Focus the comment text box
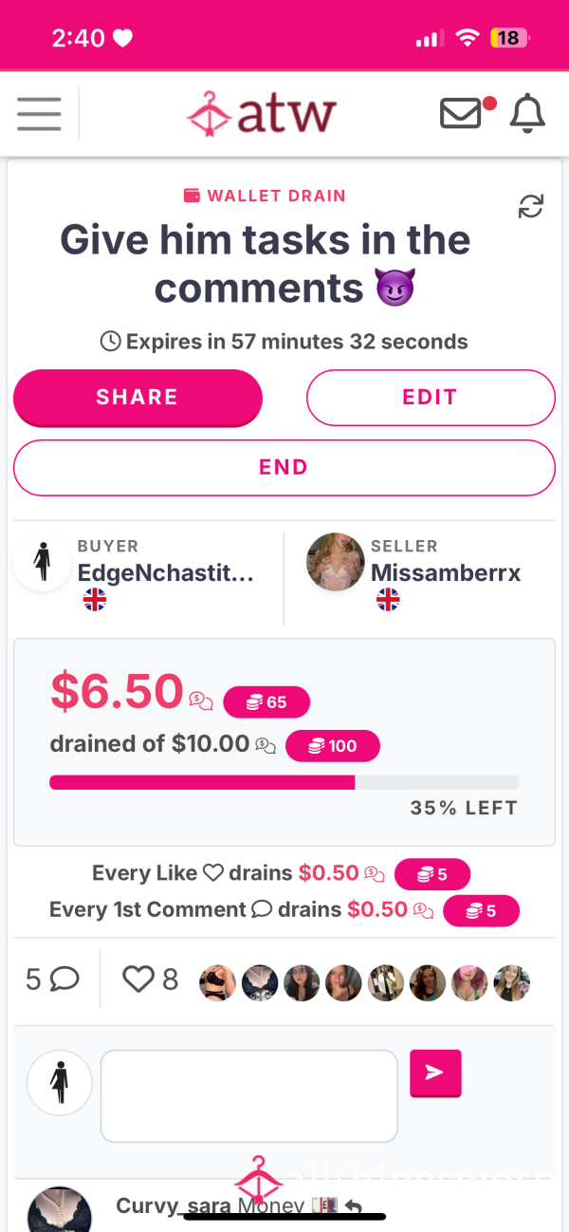The height and width of the screenshot is (1232, 569). tap(249, 1095)
